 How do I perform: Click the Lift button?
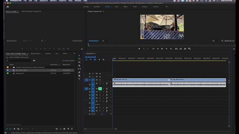(x=176, y=49)
